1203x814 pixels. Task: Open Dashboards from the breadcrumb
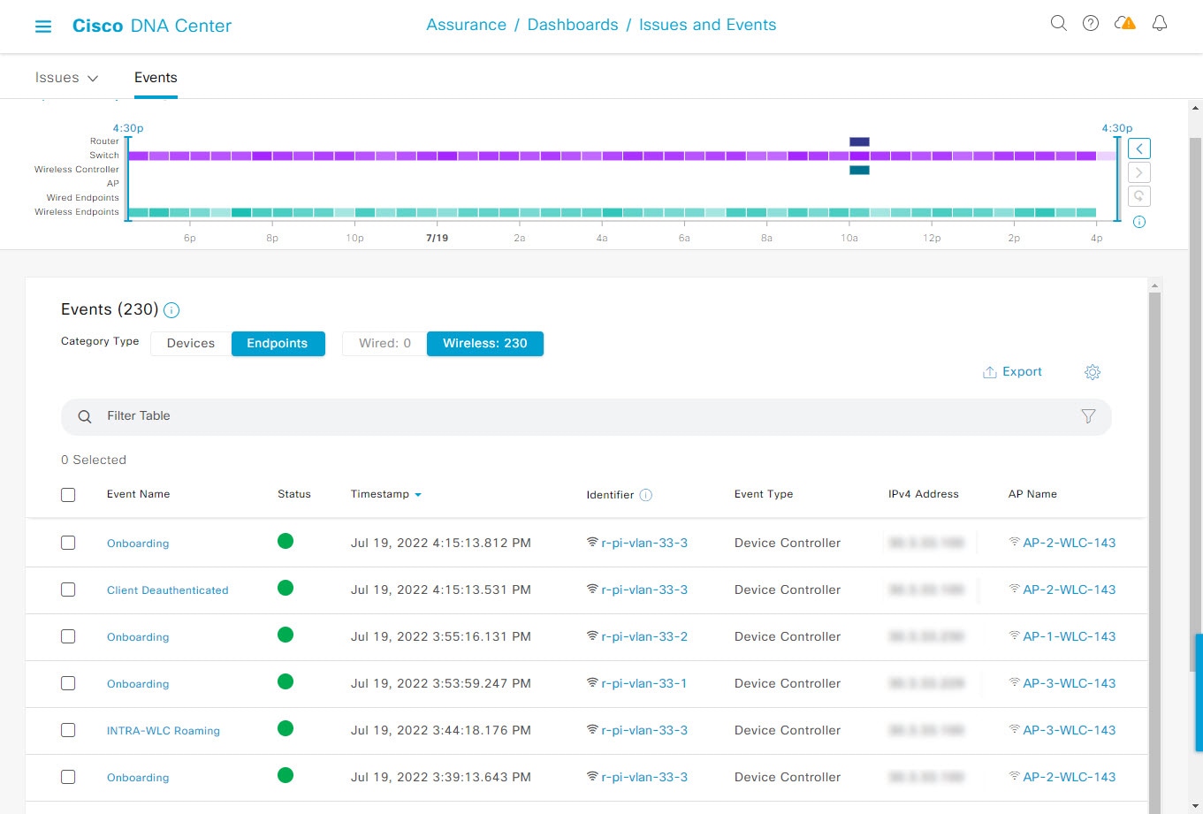click(573, 24)
